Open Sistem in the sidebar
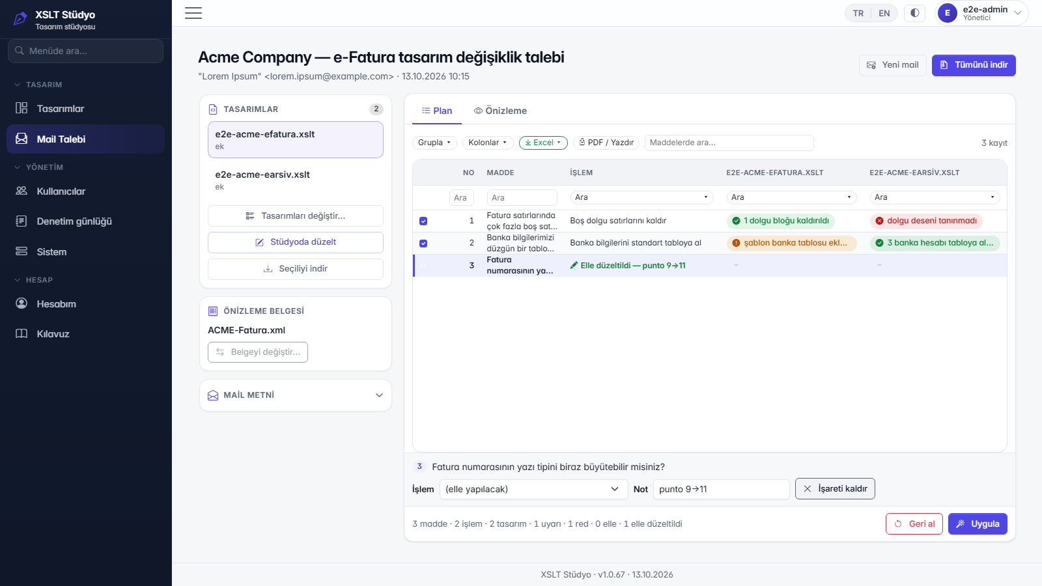Screen dimensions: 1042x586 point(85,252)
